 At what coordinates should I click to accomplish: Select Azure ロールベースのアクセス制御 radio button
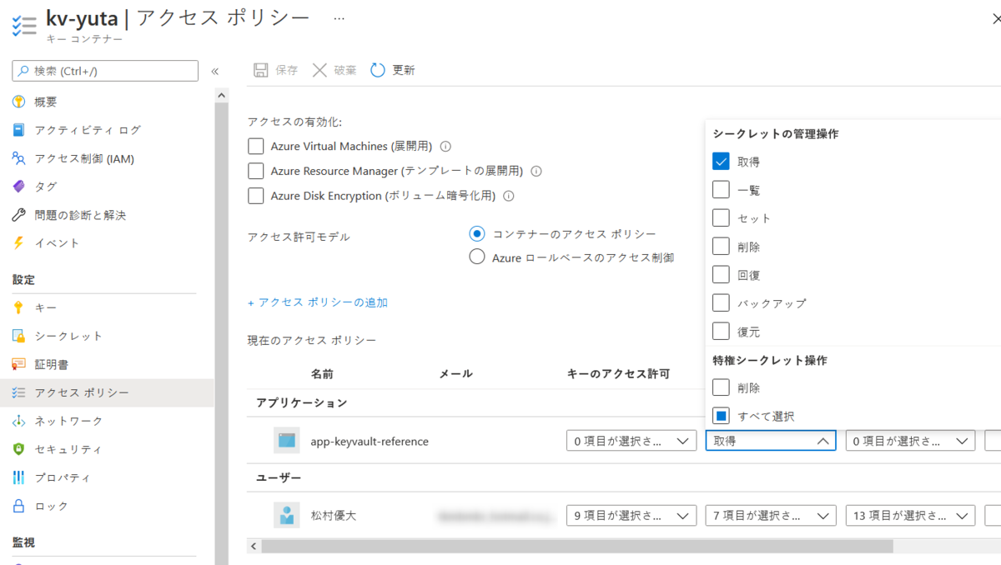[477, 257]
